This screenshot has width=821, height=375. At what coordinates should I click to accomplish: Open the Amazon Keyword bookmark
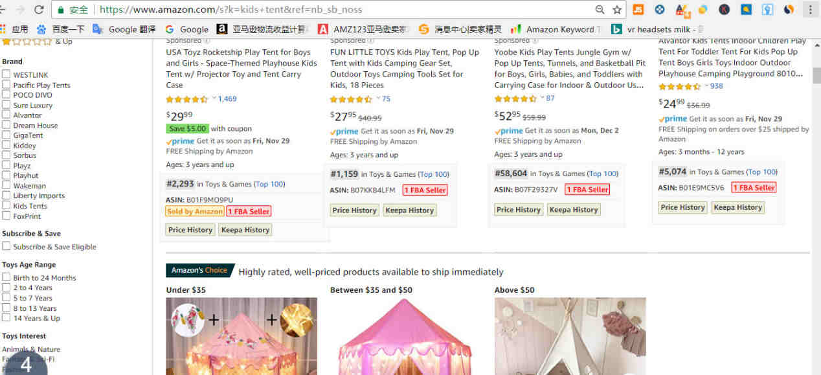click(557, 29)
